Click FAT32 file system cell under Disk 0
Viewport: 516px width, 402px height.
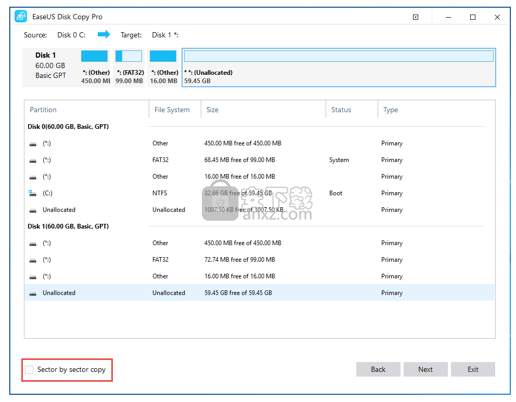pos(160,160)
